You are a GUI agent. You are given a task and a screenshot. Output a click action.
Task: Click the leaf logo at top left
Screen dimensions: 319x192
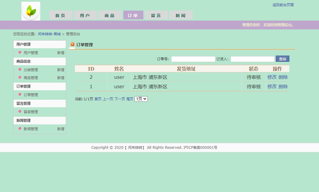coord(31,11)
